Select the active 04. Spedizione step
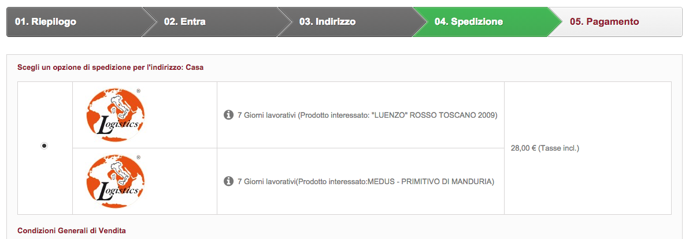Viewport: 689px width, 239px height. tap(469, 22)
